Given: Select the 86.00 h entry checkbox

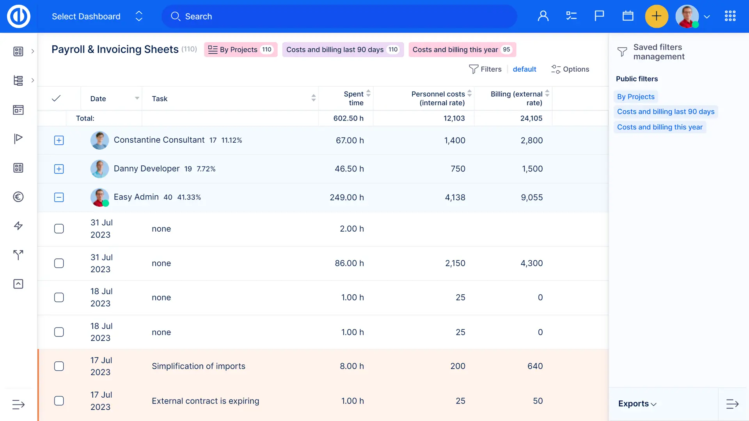Looking at the screenshot, I should (x=59, y=264).
